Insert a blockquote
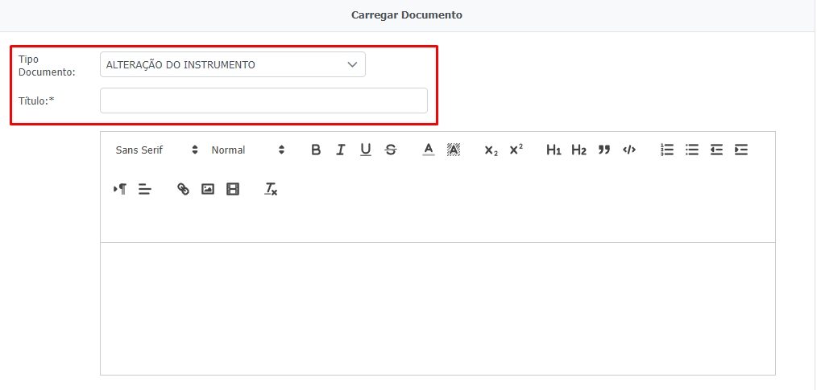The height and width of the screenshot is (390, 817). click(x=603, y=150)
